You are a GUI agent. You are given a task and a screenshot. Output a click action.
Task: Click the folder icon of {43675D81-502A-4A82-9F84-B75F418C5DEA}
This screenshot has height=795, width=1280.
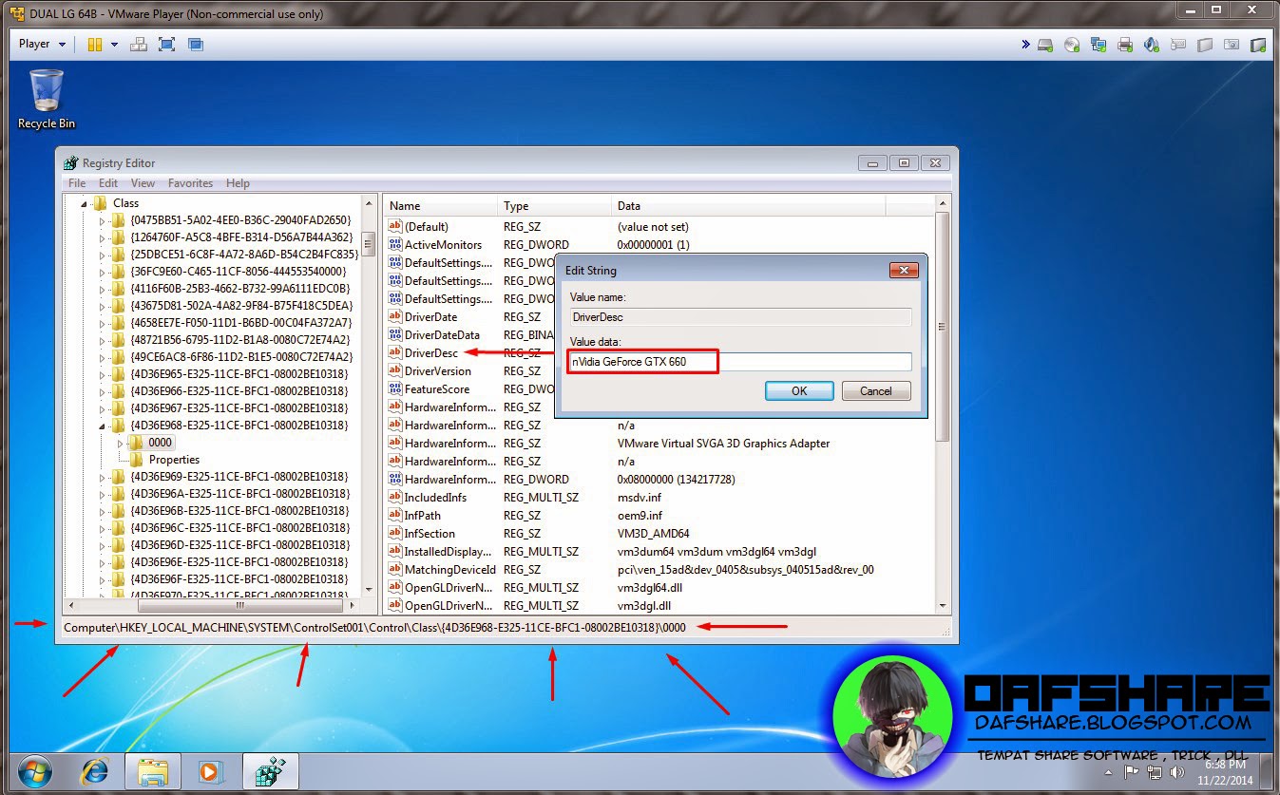tap(118, 306)
